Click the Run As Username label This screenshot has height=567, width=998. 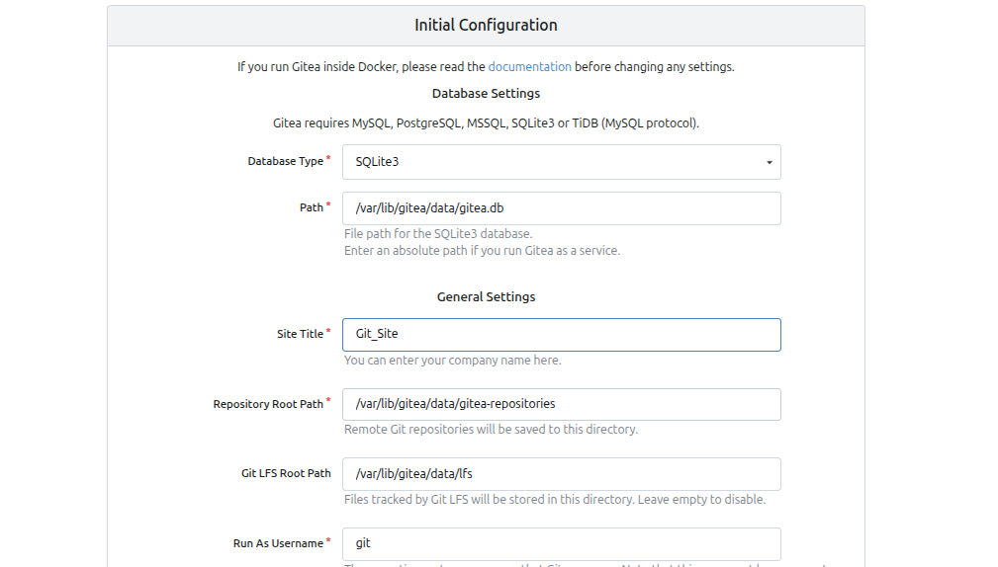click(278, 543)
